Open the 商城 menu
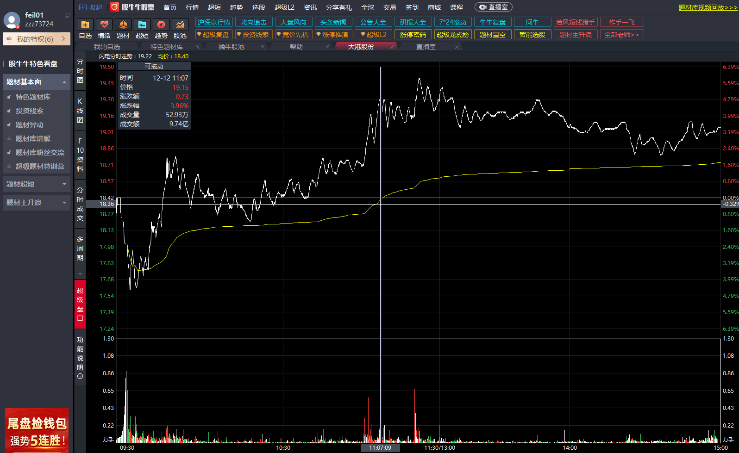This screenshot has height=453, width=739. [434, 7]
